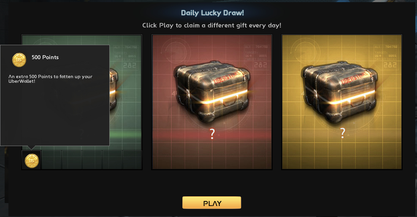Select the fourth empty green prize slot
The height and width of the screenshot is (217, 417).
point(112,160)
